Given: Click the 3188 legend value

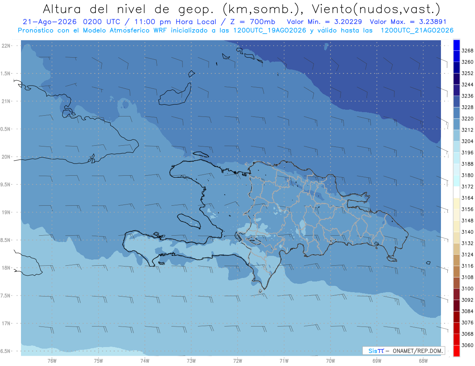Looking at the screenshot, I should pos(467,164).
